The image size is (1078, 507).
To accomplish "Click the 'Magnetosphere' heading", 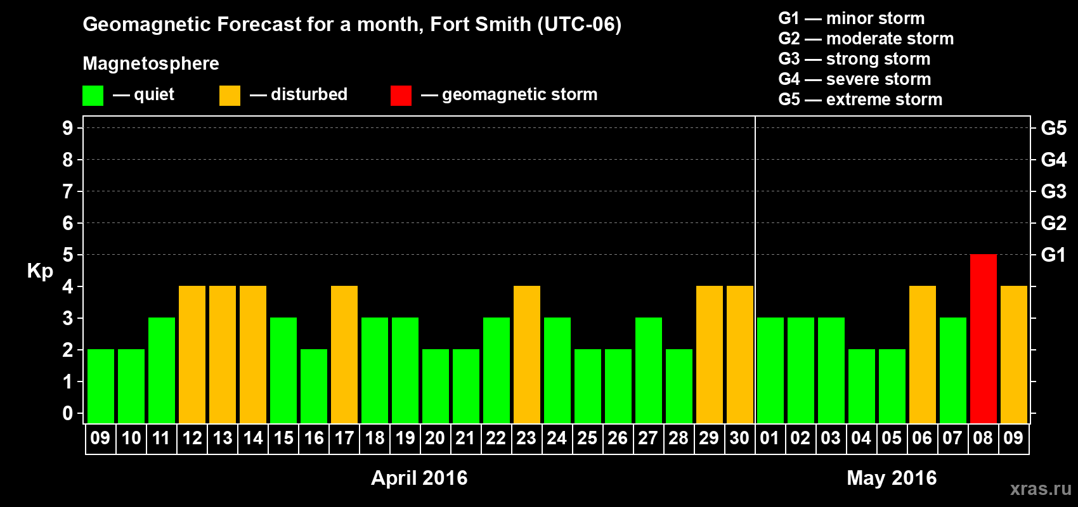I will tap(151, 63).
